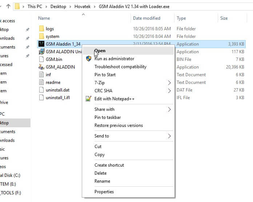Open Properties from the context menu
Screen dimensions: 253x202
(128, 192)
